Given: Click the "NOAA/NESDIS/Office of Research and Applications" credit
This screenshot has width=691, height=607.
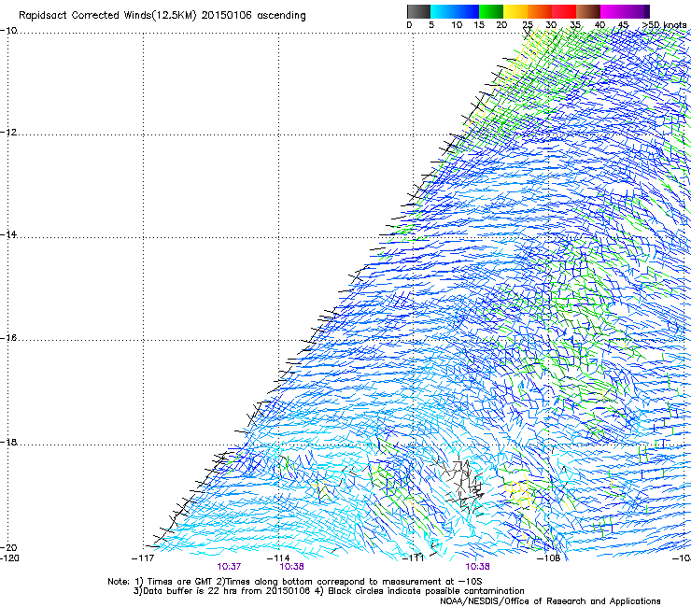Looking at the screenshot, I should pyautogui.click(x=550, y=601).
